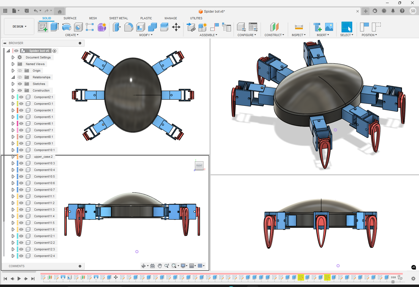Hide Component2:1 using its eye icon
The width and height of the screenshot is (419, 287).
[x=21, y=97]
